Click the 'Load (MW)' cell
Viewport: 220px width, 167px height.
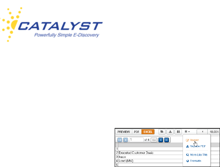pyautogui.click(x=151, y=161)
